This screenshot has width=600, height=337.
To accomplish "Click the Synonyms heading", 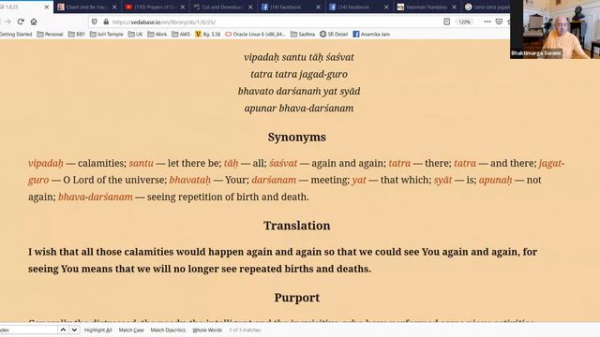I will pyautogui.click(x=297, y=138).
